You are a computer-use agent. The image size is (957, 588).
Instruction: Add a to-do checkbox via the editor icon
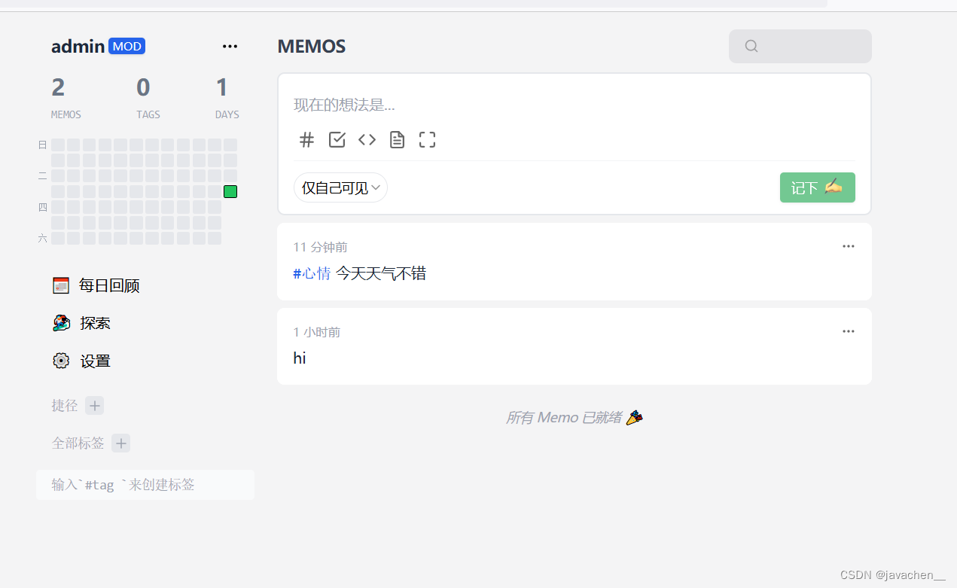337,139
